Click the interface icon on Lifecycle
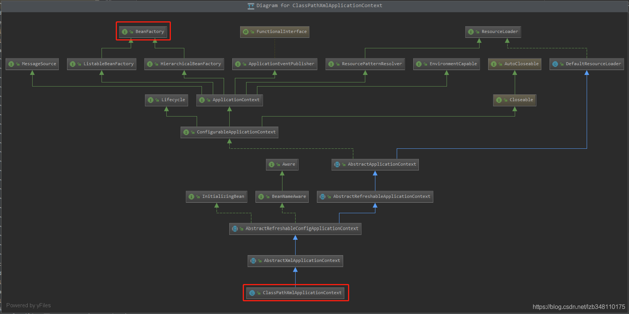629x314 pixels. tap(151, 100)
